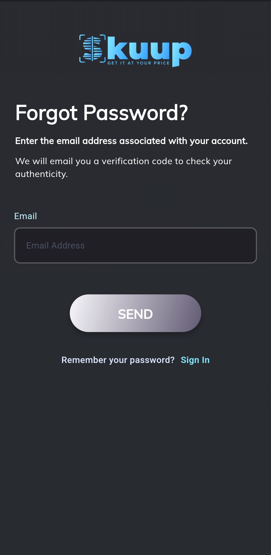Click the barcode dollar-sign logo icon
This screenshot has width=271, height=555.
coord(92,48)
